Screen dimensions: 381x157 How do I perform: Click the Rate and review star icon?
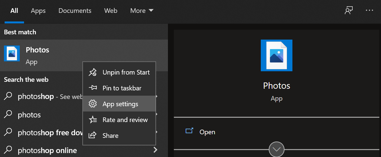(93, 120)
